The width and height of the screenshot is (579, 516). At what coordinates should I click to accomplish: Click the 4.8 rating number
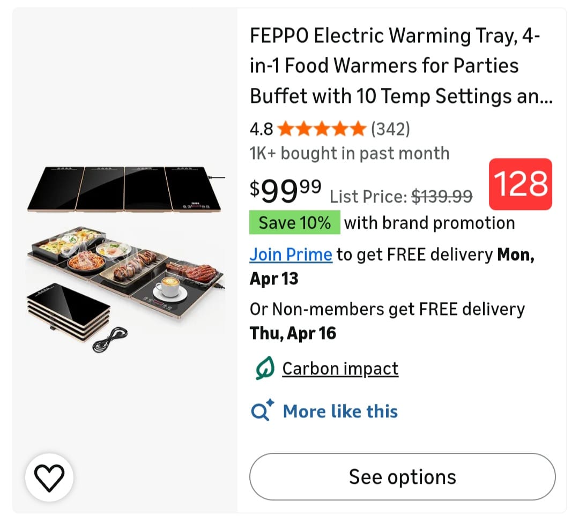[262, 129]
